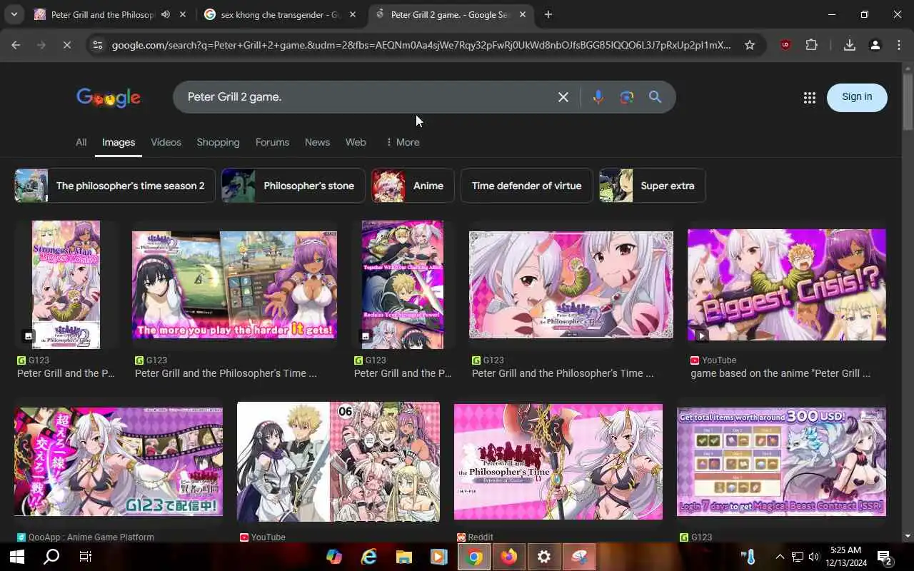The image size is (914, 571).
Task: Switch to the All results tab
Action: (81, 142)
